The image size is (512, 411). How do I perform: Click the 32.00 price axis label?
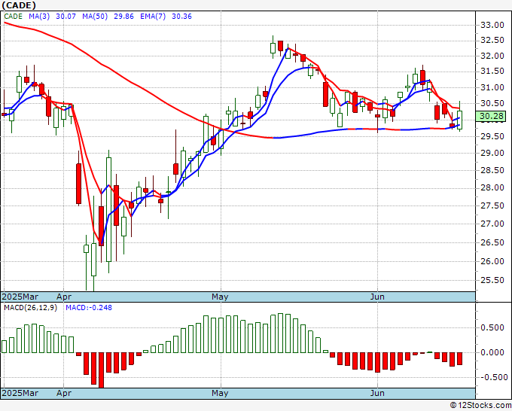coord(492,56)
